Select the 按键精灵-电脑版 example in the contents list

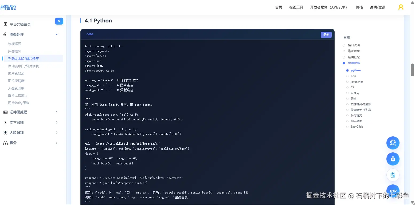361,104
